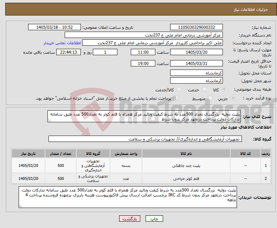Click the شرح کلی نیاز description textarea

coord(144,116)
